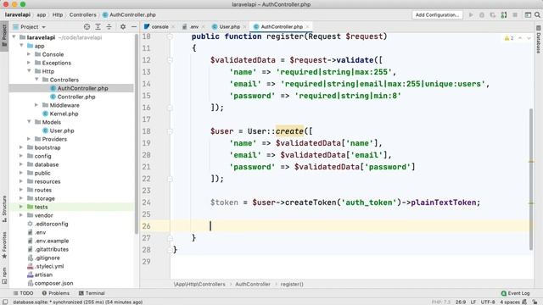Collapse the app folder arrow
Viewport: 543px width, 305px height.
[x=21, y=46]
